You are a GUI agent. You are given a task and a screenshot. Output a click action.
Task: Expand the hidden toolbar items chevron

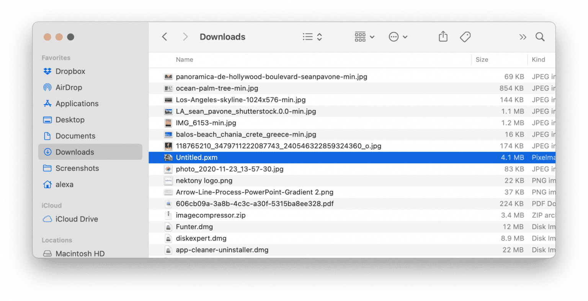tap(523, 36)
